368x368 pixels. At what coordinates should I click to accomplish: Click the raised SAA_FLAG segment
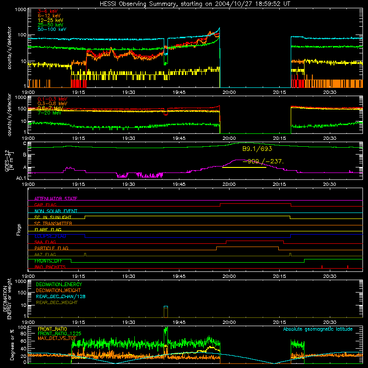[x=255, y=241]
